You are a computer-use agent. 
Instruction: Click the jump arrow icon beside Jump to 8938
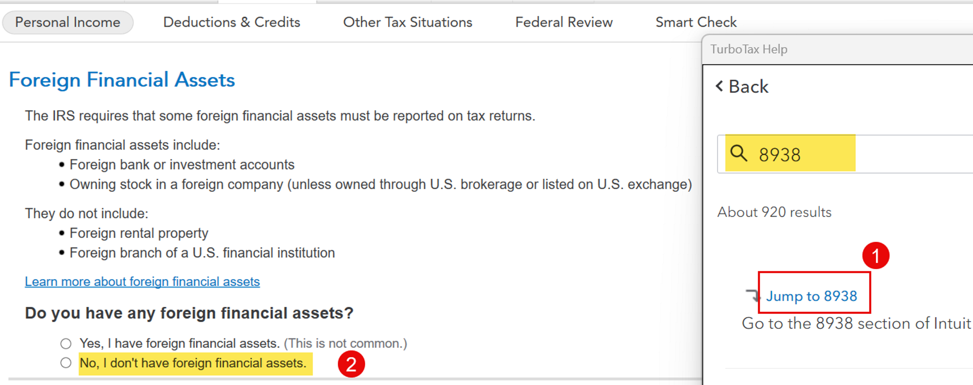pos(752,295)
